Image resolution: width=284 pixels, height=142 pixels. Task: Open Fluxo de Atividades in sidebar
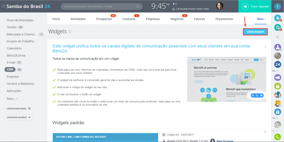[20, 20]
